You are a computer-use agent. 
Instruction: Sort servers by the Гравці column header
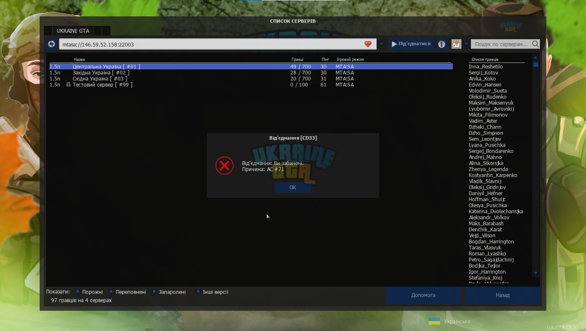point(297,59)
